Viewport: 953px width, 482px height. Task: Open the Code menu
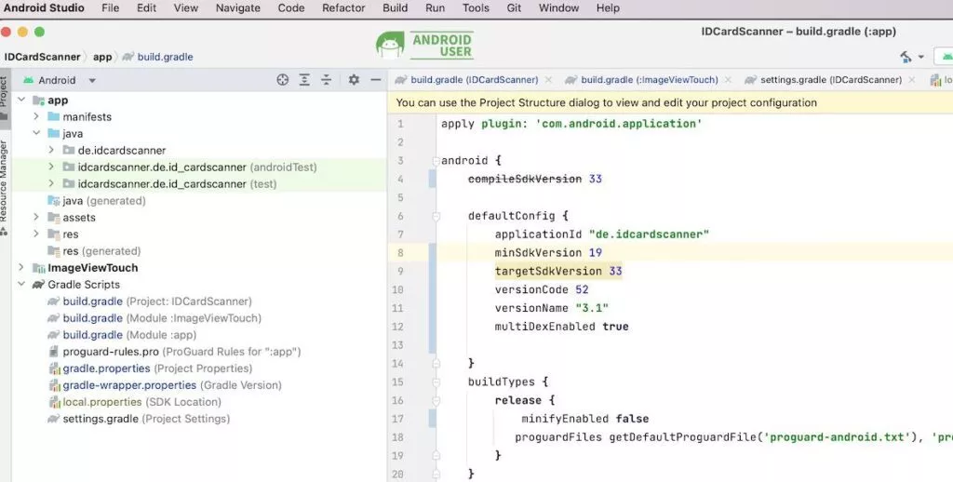(291, 7)
